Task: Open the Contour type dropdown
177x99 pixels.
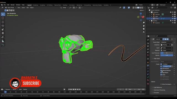Action: point(168,64)
